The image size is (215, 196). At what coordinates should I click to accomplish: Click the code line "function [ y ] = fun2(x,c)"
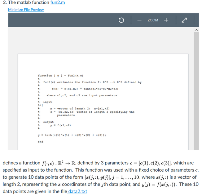pos(60,76)
